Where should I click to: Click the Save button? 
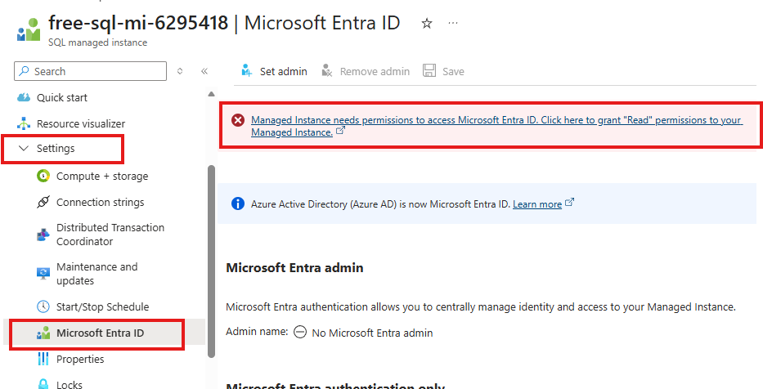pyautogui.click(x=443, y=71)
